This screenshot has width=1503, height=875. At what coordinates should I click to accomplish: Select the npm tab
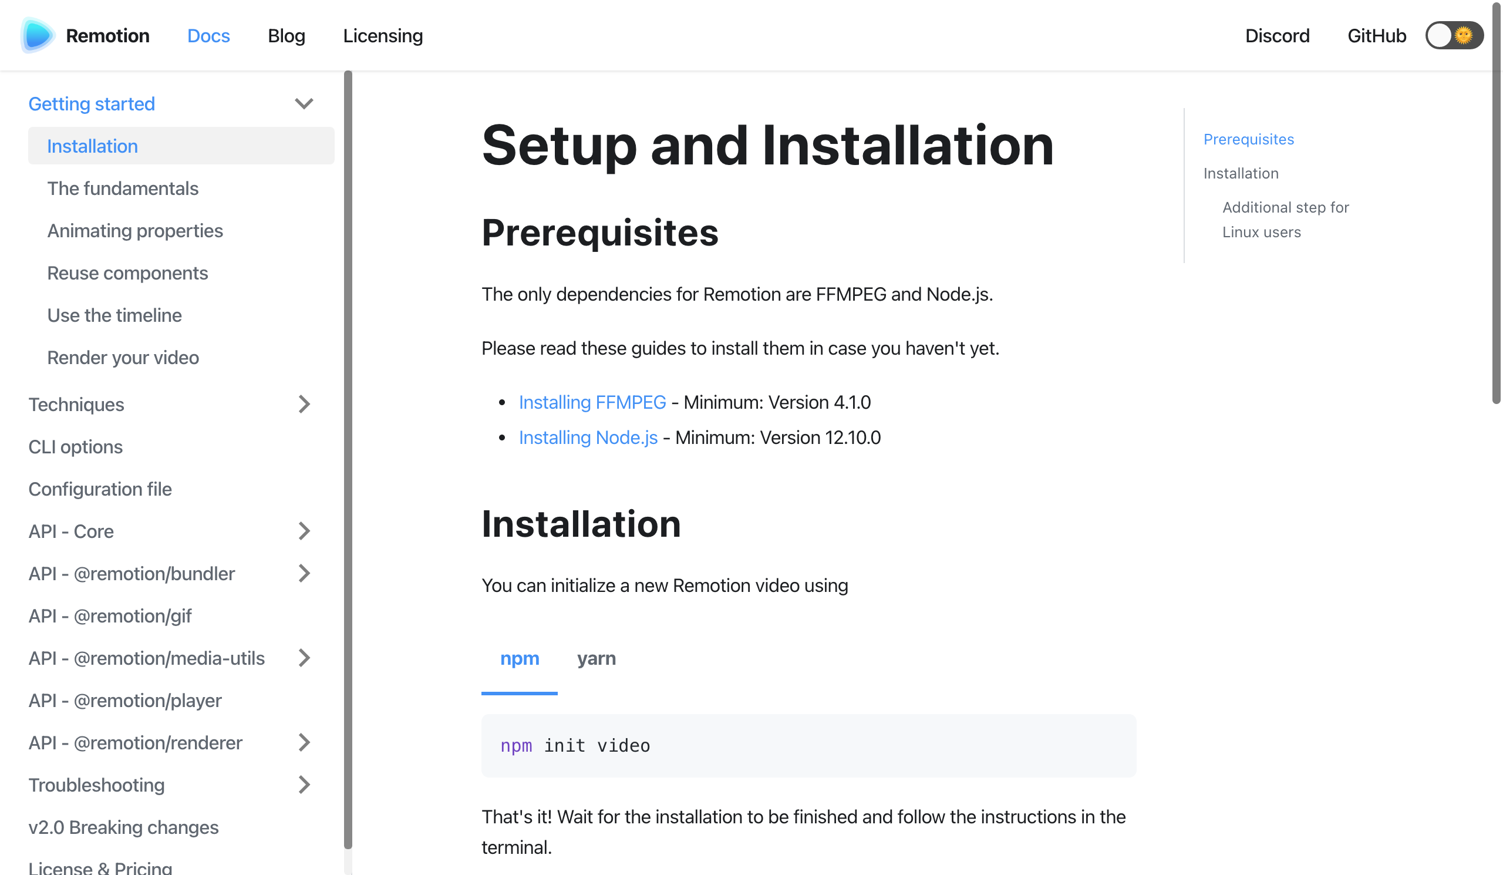click(520, 658)
